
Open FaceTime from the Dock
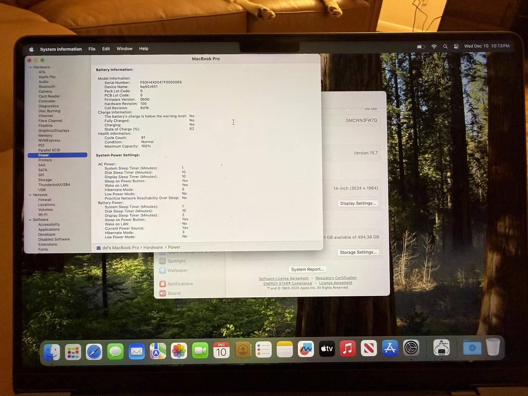[200, 351]
